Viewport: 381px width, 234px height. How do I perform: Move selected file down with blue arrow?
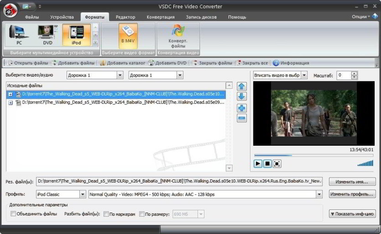(x=241, y=96)
